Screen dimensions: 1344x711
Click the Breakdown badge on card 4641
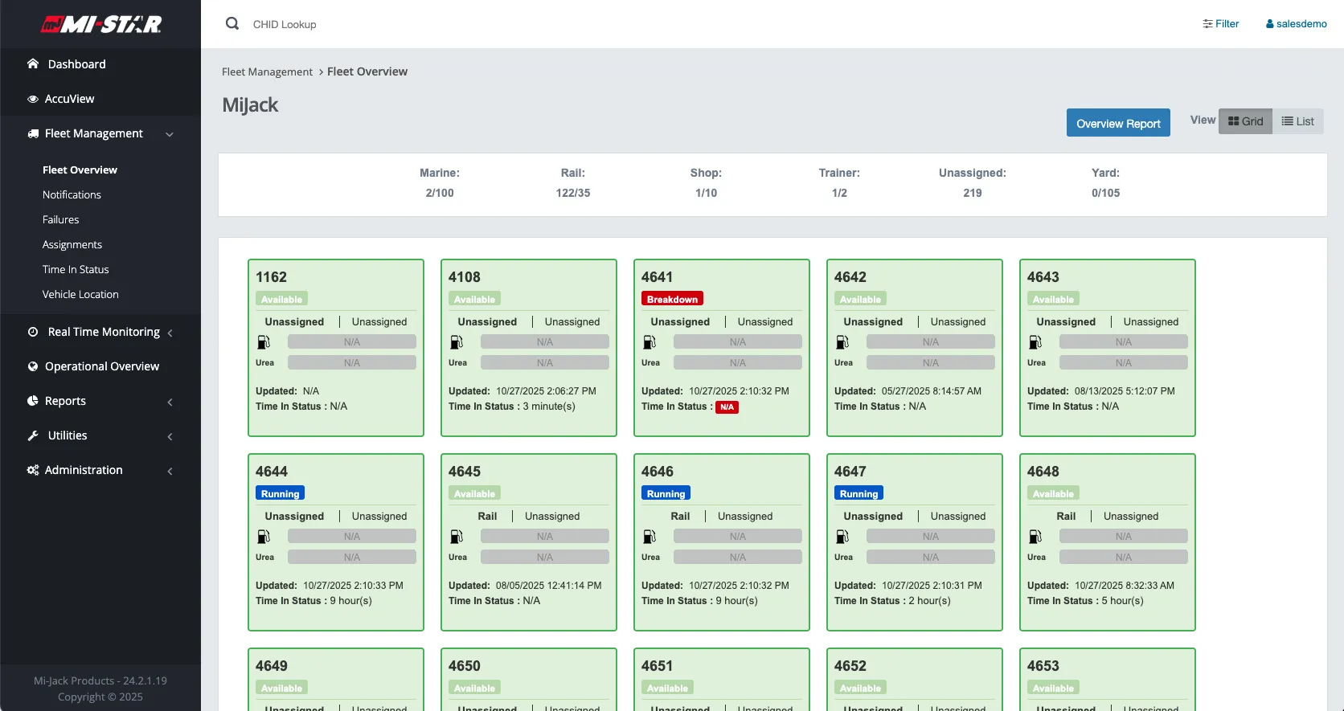coord(672,299)
